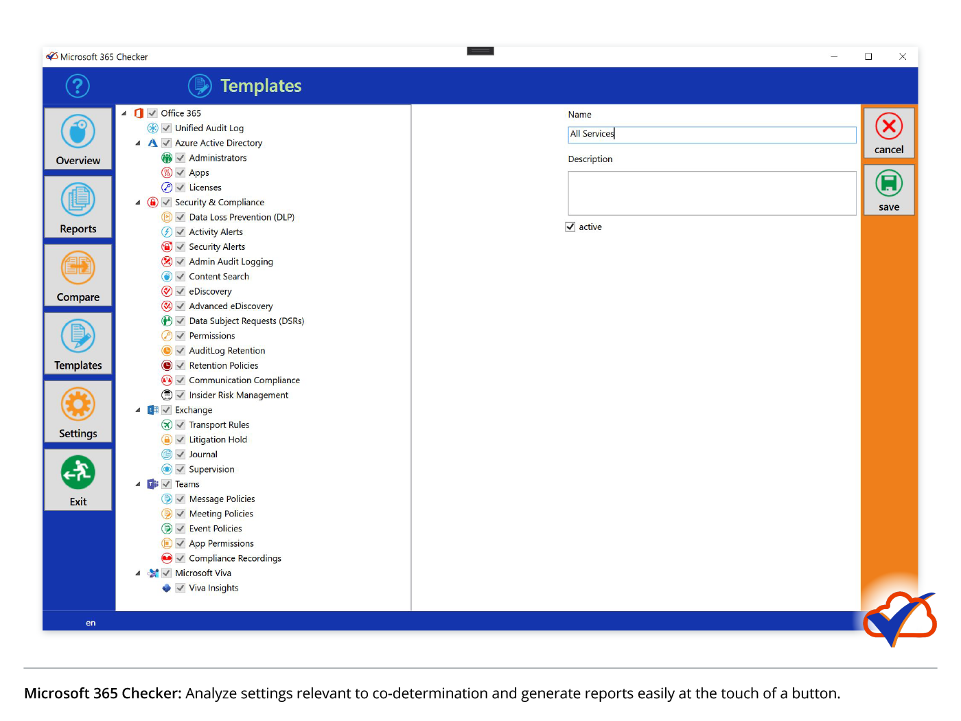Collapse the Teams tree node
Screen dimensions: 961x721
(x=138, y=484)
